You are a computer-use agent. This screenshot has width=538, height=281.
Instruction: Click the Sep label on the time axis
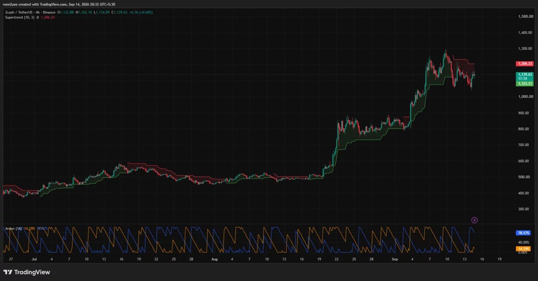point(394,259)
